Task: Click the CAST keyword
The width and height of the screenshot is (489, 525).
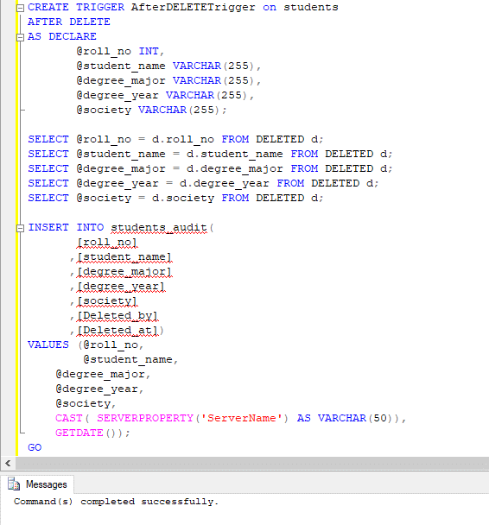Action: click(68, 418)
